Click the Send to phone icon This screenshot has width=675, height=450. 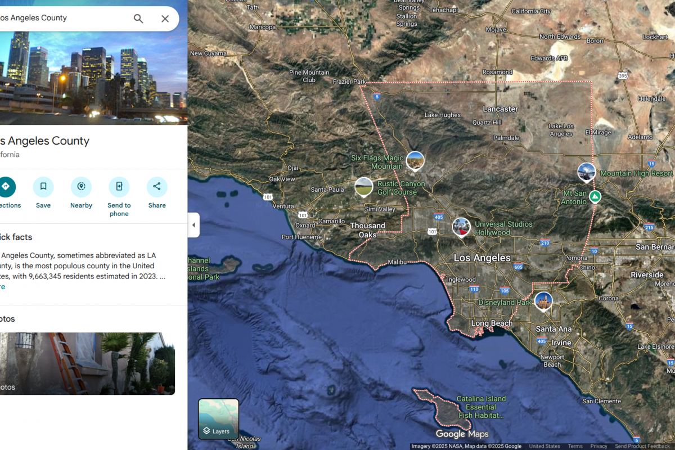click(119, 187)
